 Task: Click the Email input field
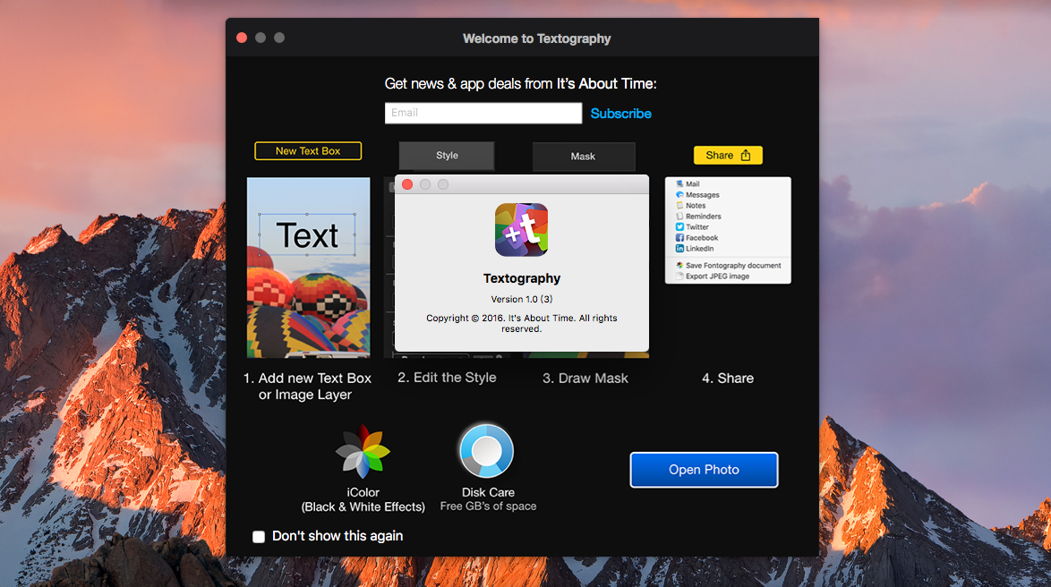(483, 114)
